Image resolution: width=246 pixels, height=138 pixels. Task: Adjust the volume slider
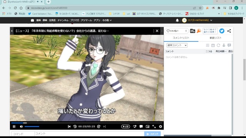[x=32, y=127]
